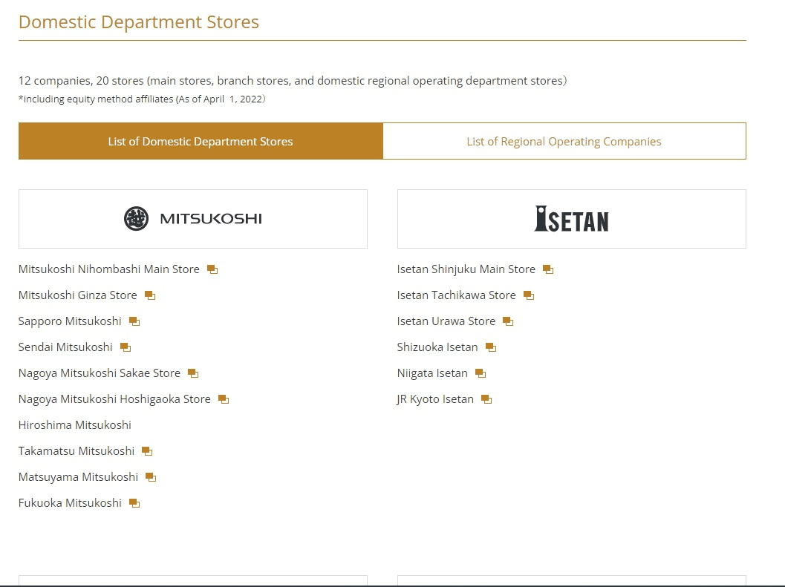Viewport: 785px width, 587px height.
Task: Visit the JR Kyoto Isetan link
Action: click(435, 399)
